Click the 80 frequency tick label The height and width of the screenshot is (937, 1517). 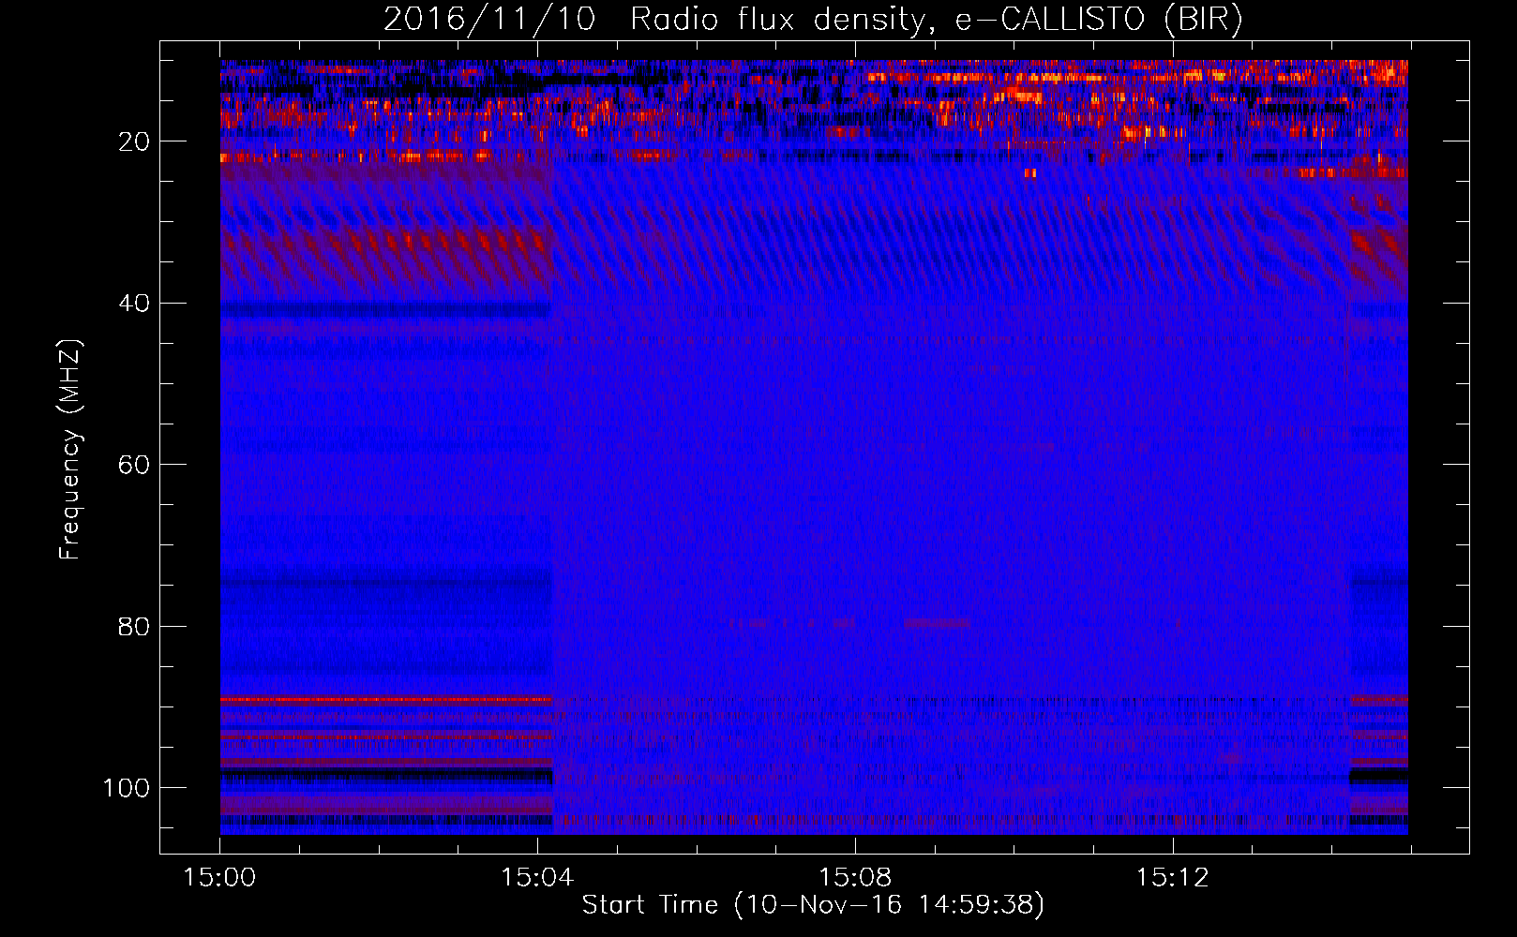[134, 626]
